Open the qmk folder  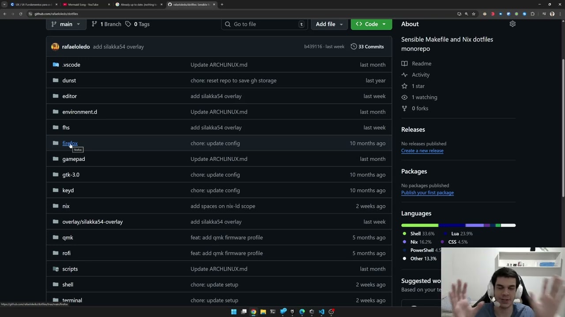click(x=68, y=237)
